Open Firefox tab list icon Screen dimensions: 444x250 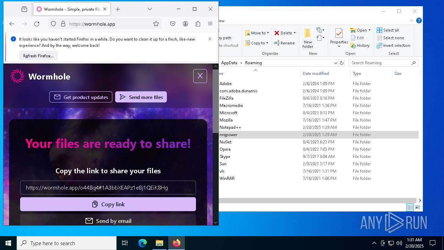click(24, 9)
